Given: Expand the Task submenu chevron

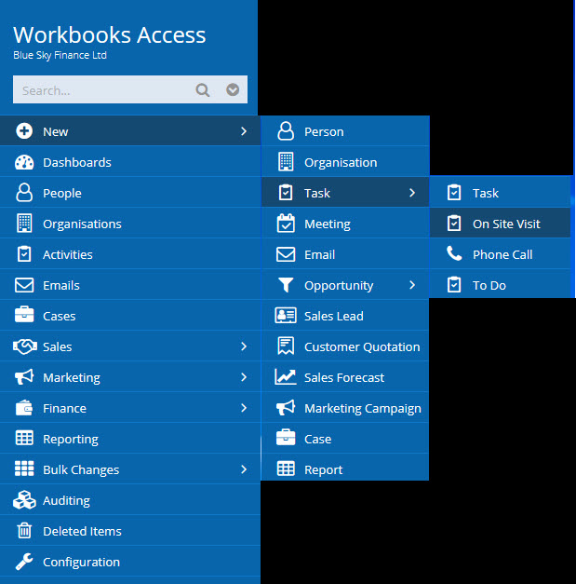Looking at the screenshot, I should pos(412,193).
